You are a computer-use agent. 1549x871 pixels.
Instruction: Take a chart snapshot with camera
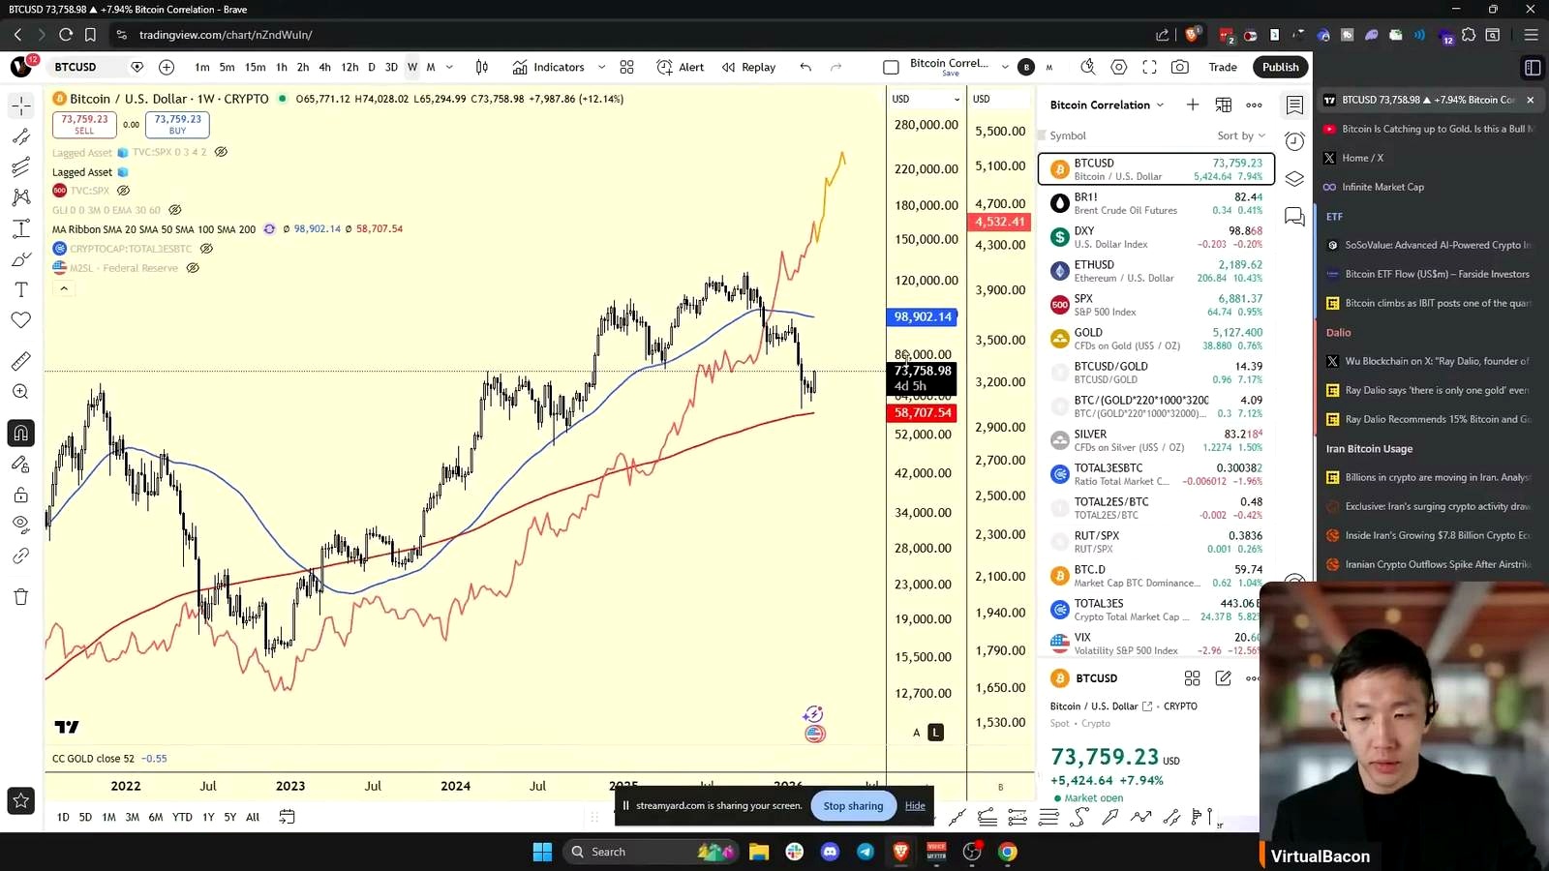coord(1180,67)
